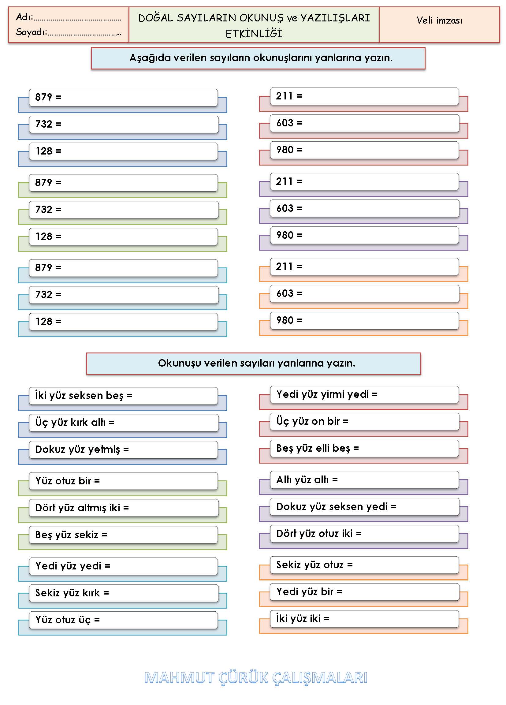Viewport: 506px width, 705px height.
Task: Click the Dört yüz altmış iki box
Action: click(124, 508)
